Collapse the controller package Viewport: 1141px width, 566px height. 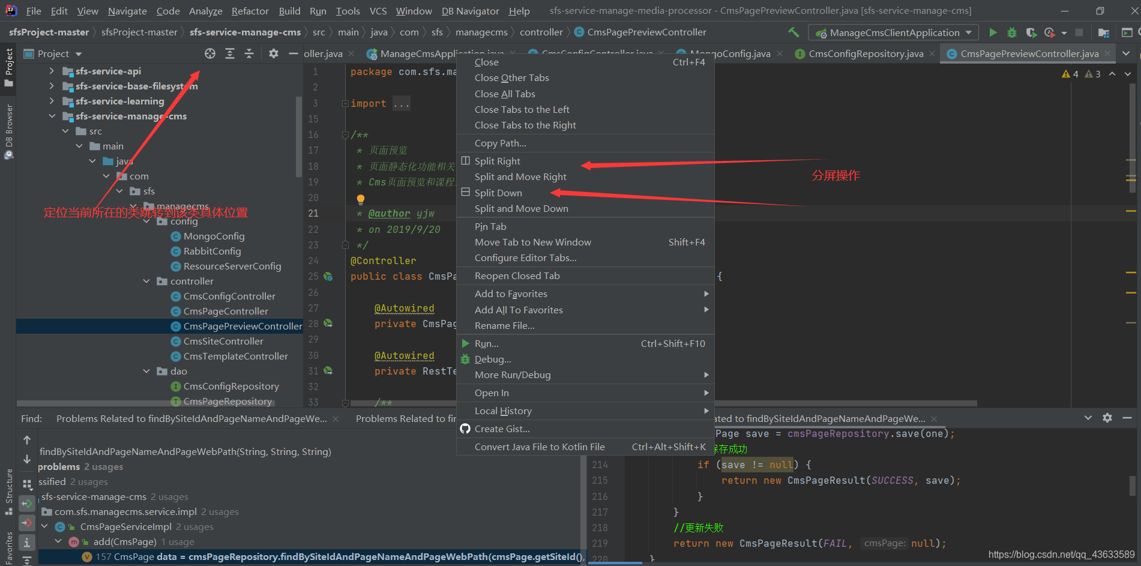[x=146, y=281]
